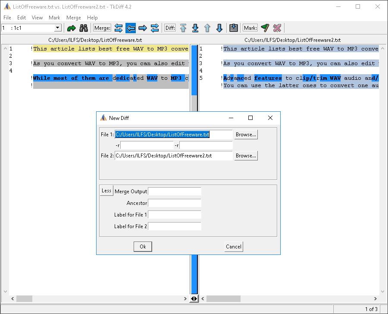Click the green Rediff arrow icon
Screen dimensions: 388x314
(71, 28)
